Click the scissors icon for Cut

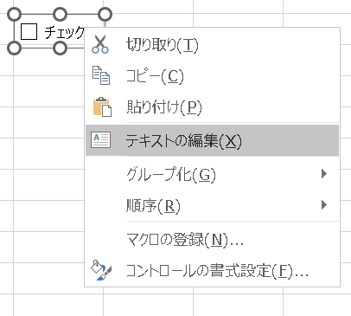[x=100, y=44]
